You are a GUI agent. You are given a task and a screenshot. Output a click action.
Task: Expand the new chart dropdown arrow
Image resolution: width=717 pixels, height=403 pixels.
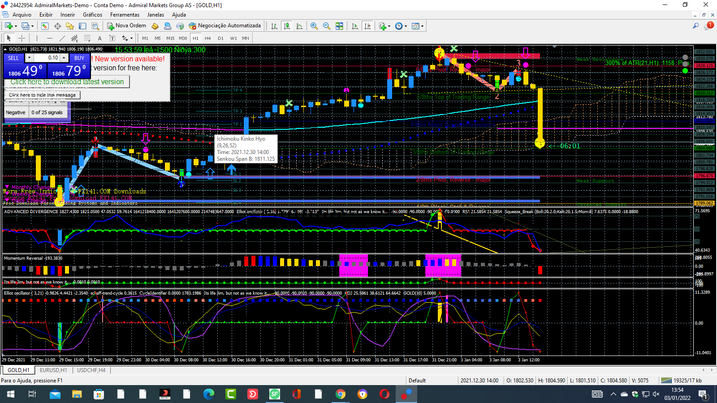pyautogui.click(x=16, y=26)
